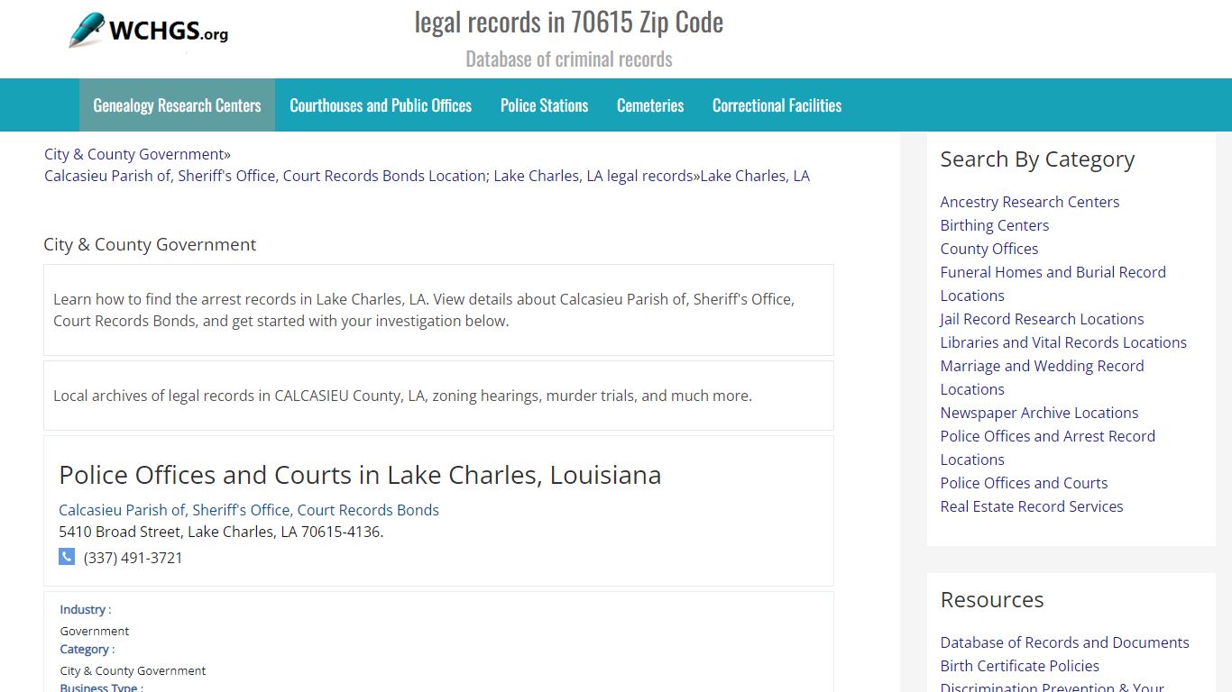
Task: Open Police Stations menu item
Action: click(544, 105)
